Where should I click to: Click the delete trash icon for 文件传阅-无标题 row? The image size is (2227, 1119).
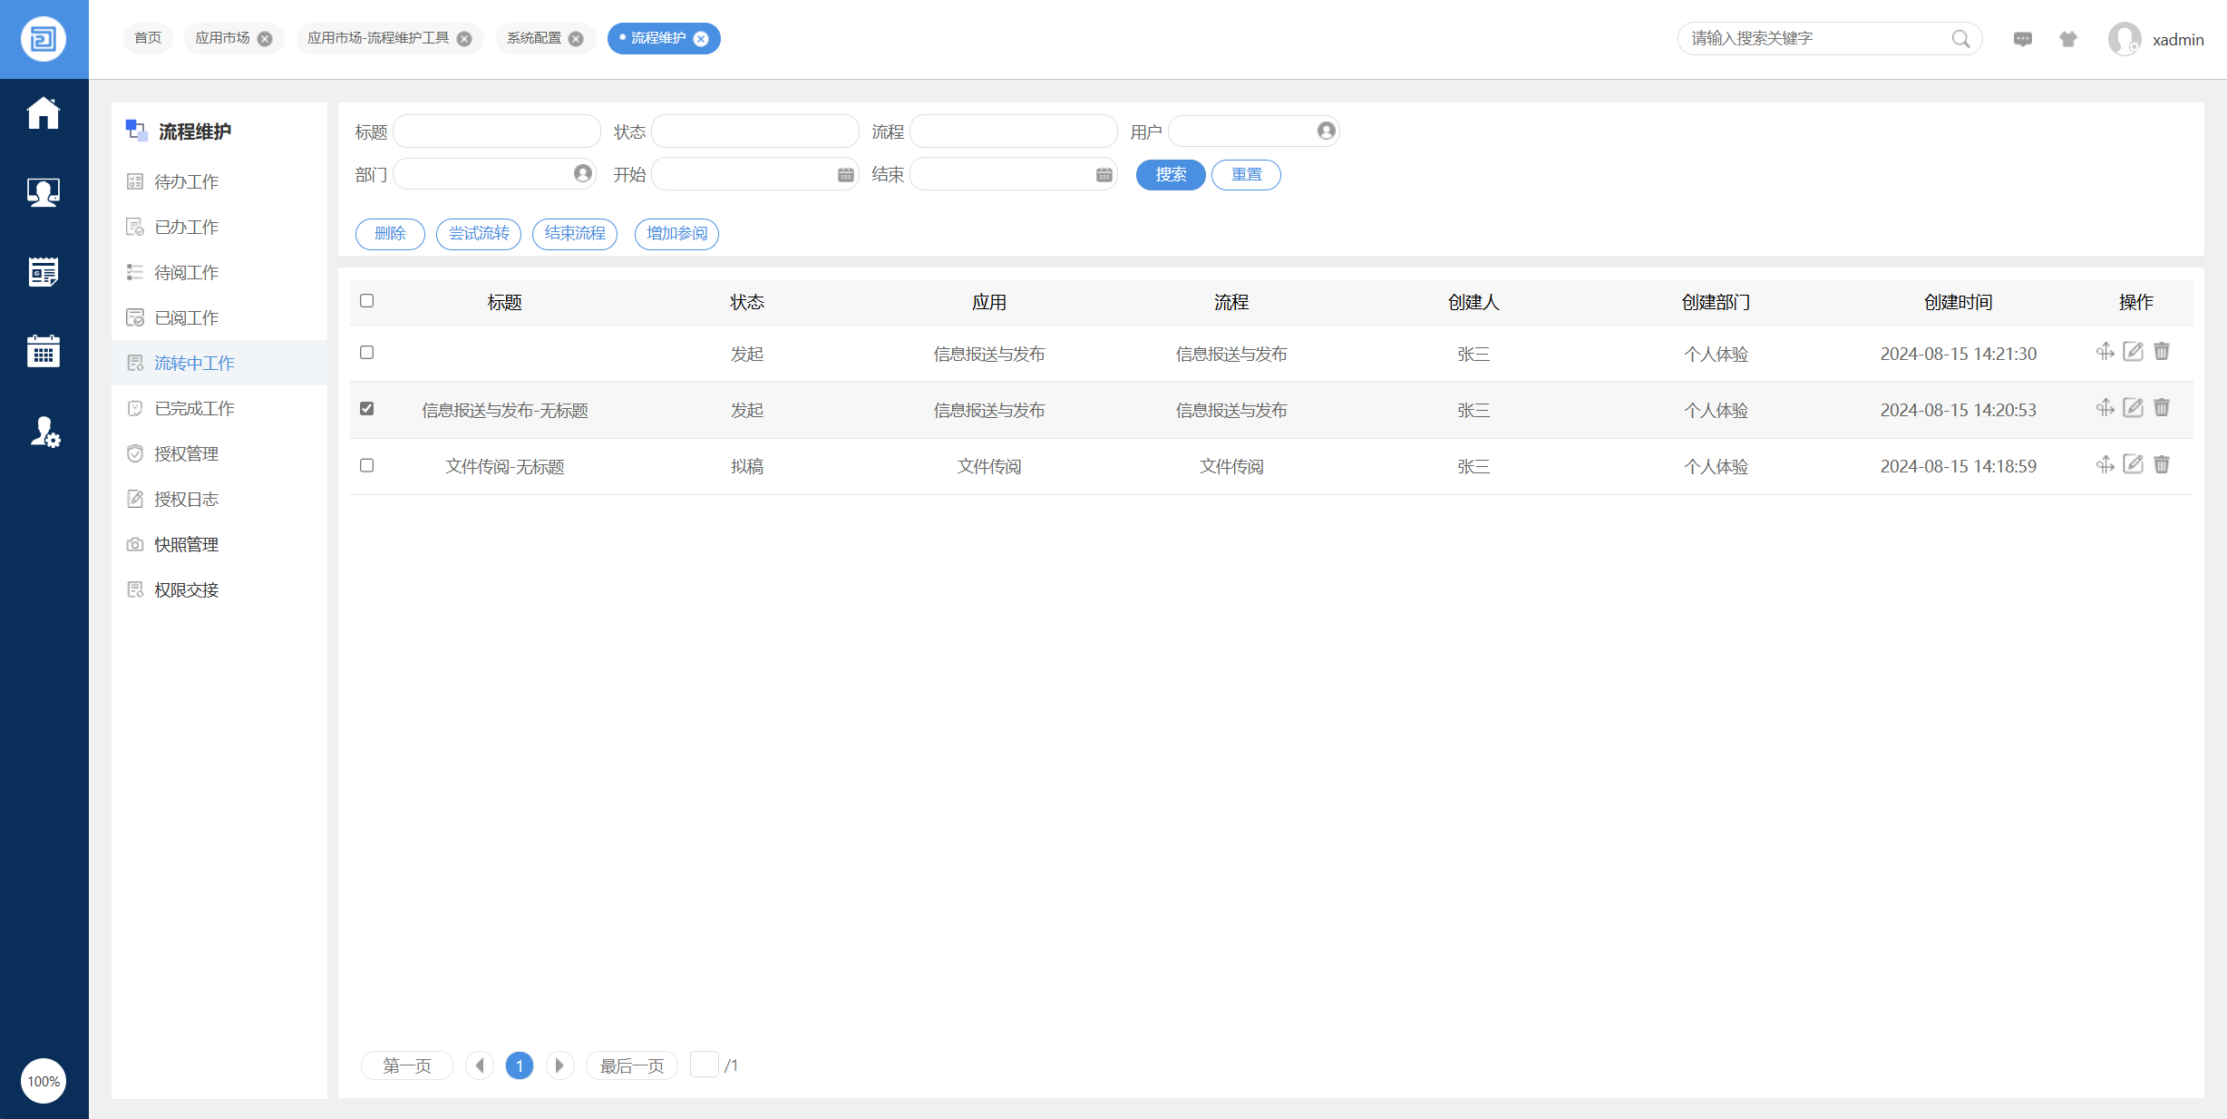(2162, 465)
